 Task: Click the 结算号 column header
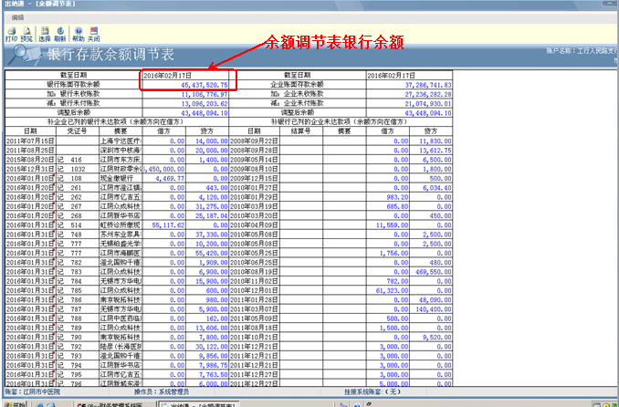(x=301, y=131)
